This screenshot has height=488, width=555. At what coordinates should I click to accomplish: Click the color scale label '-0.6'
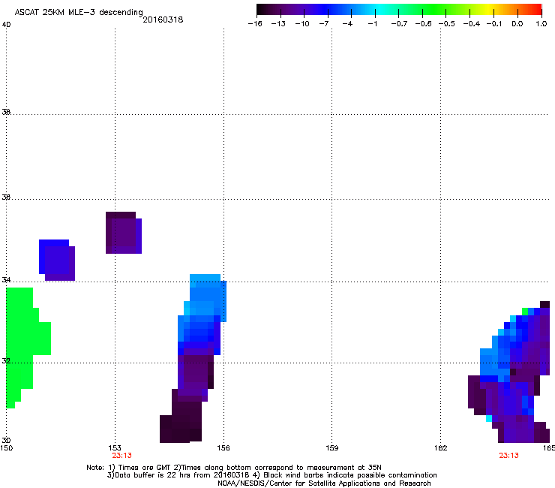tap(423, 24)
